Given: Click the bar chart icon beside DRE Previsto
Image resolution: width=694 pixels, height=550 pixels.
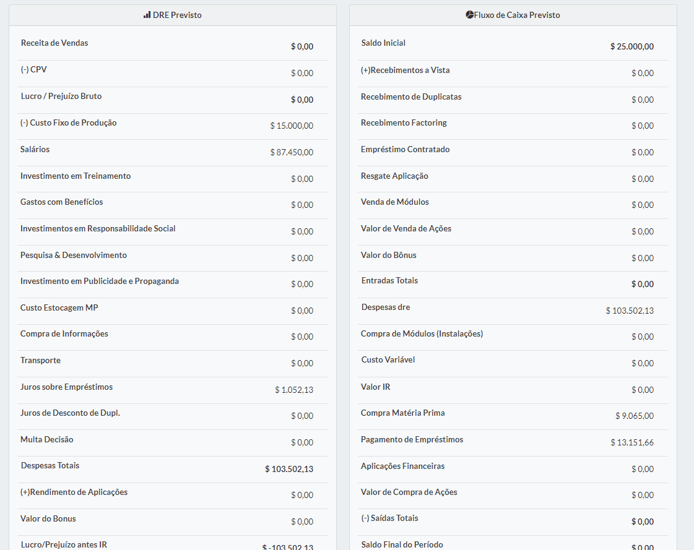Looking at the screenshot, I should (147, 15).
